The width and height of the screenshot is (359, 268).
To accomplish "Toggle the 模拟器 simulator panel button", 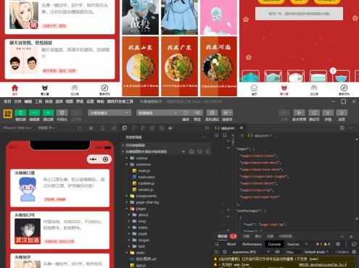I will (x=20, y=113).
